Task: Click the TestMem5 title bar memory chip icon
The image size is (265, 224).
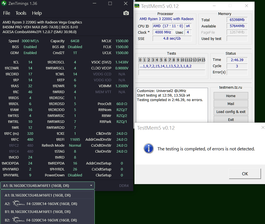Action: pyautogui.click(x=137, y=6)
